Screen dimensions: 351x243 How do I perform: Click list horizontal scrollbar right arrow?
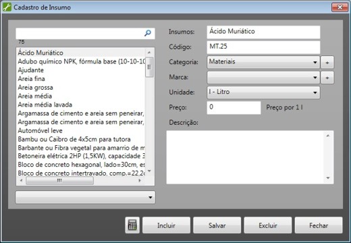(140, 180)
